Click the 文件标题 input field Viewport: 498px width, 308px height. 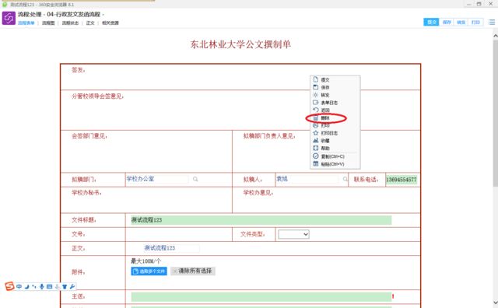(x=261, y=220)
